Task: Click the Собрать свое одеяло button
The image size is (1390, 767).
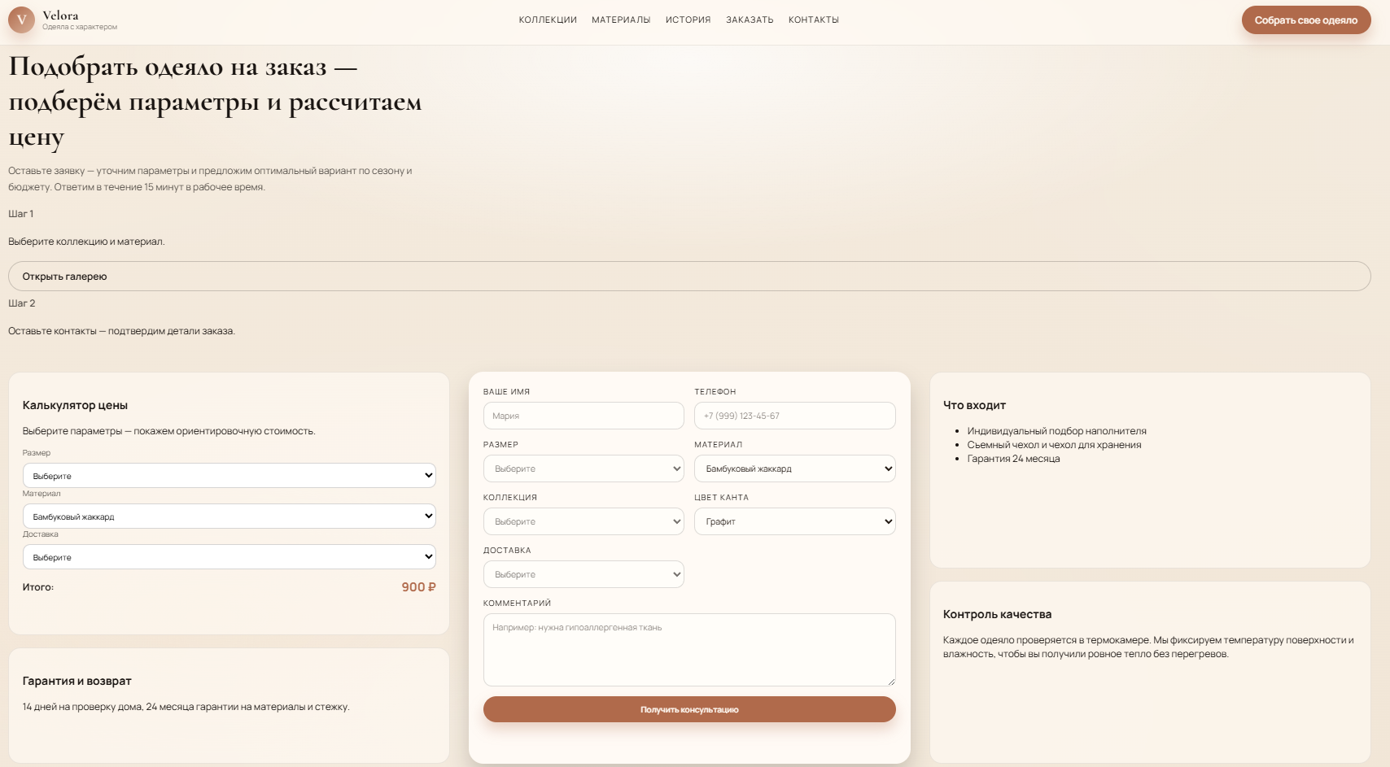Action: pos(1306,20)
